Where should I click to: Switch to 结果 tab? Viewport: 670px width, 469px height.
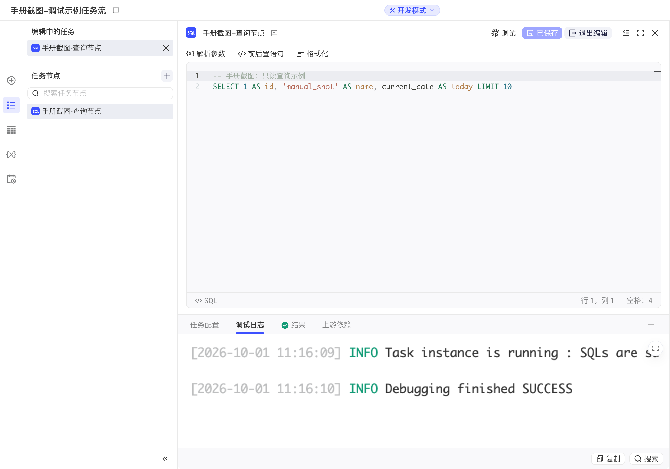pyautogui.click(x=293, y=325)
